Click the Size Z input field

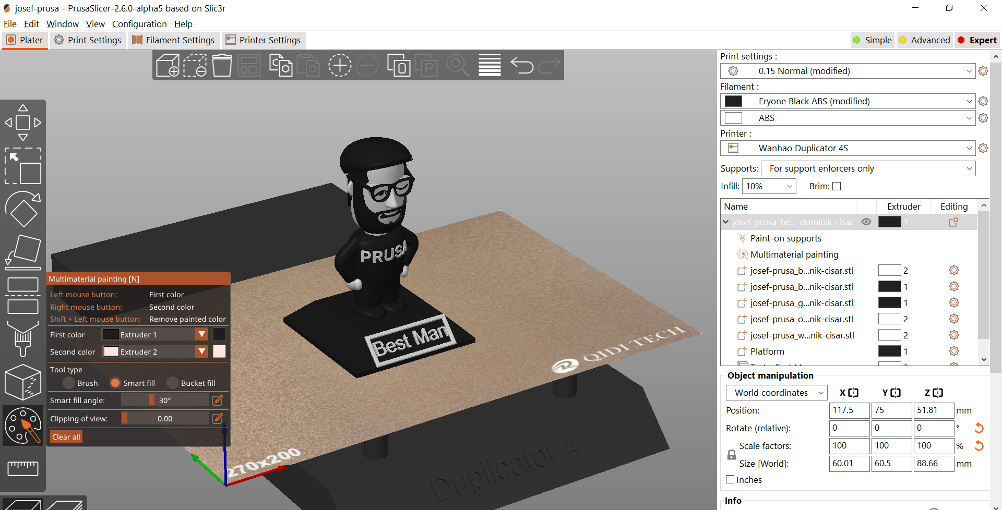point(934,464)
